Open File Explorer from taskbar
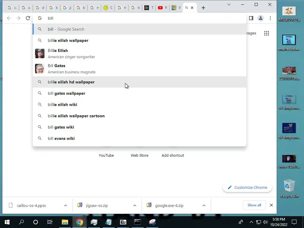Viewport: 304px width, 228px height. (x=65, y=222)
